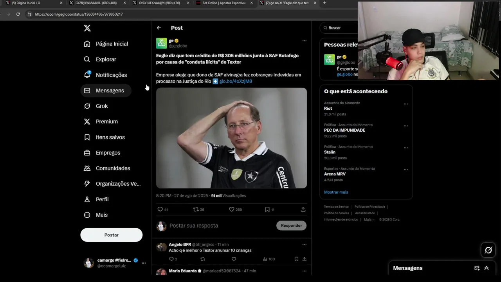Image resolution: width=501 pixels, height=282 pixels.
Task: Repost Angelo BFR comment
Action: point(202,259)
